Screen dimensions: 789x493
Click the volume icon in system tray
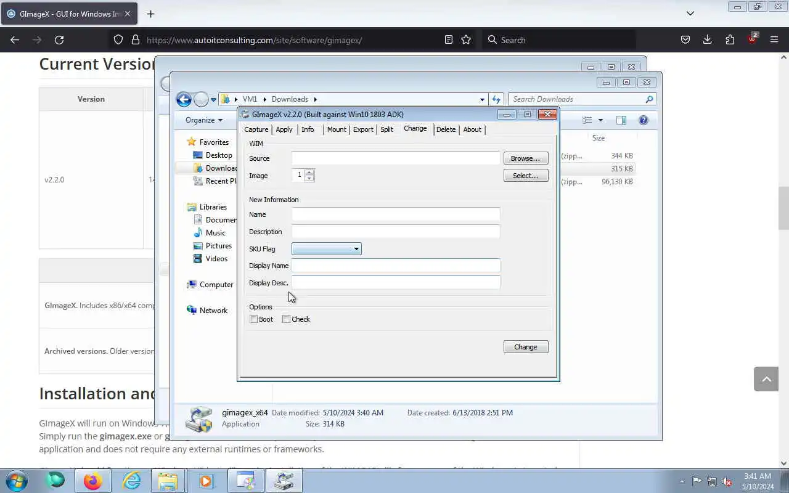[x=727, y=481]
